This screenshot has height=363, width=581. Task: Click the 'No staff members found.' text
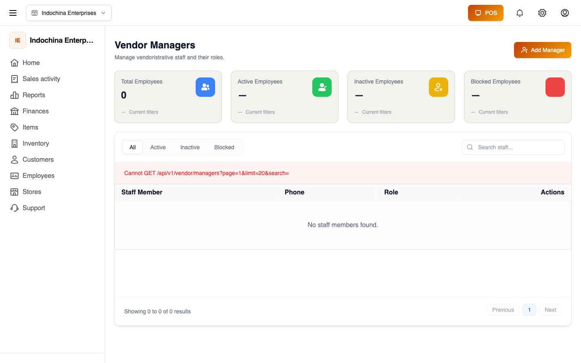click(343, 225)
